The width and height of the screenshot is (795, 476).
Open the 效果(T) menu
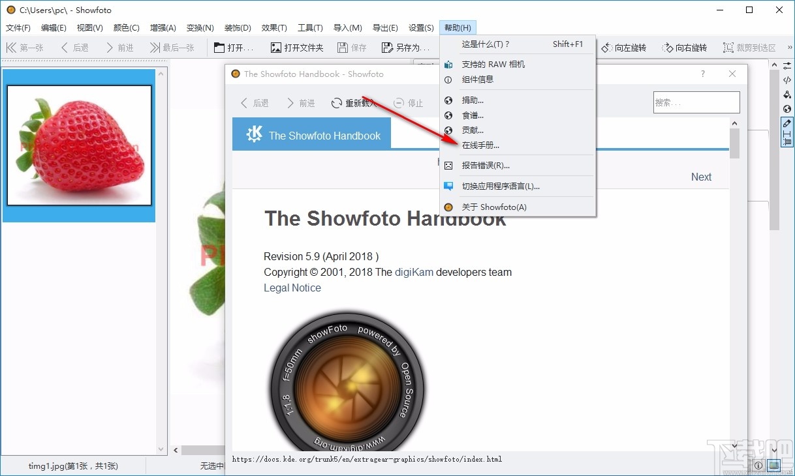[x=274, y=28]
